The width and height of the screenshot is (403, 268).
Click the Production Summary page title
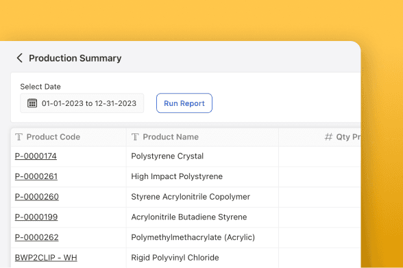click(x=75, y=58)
